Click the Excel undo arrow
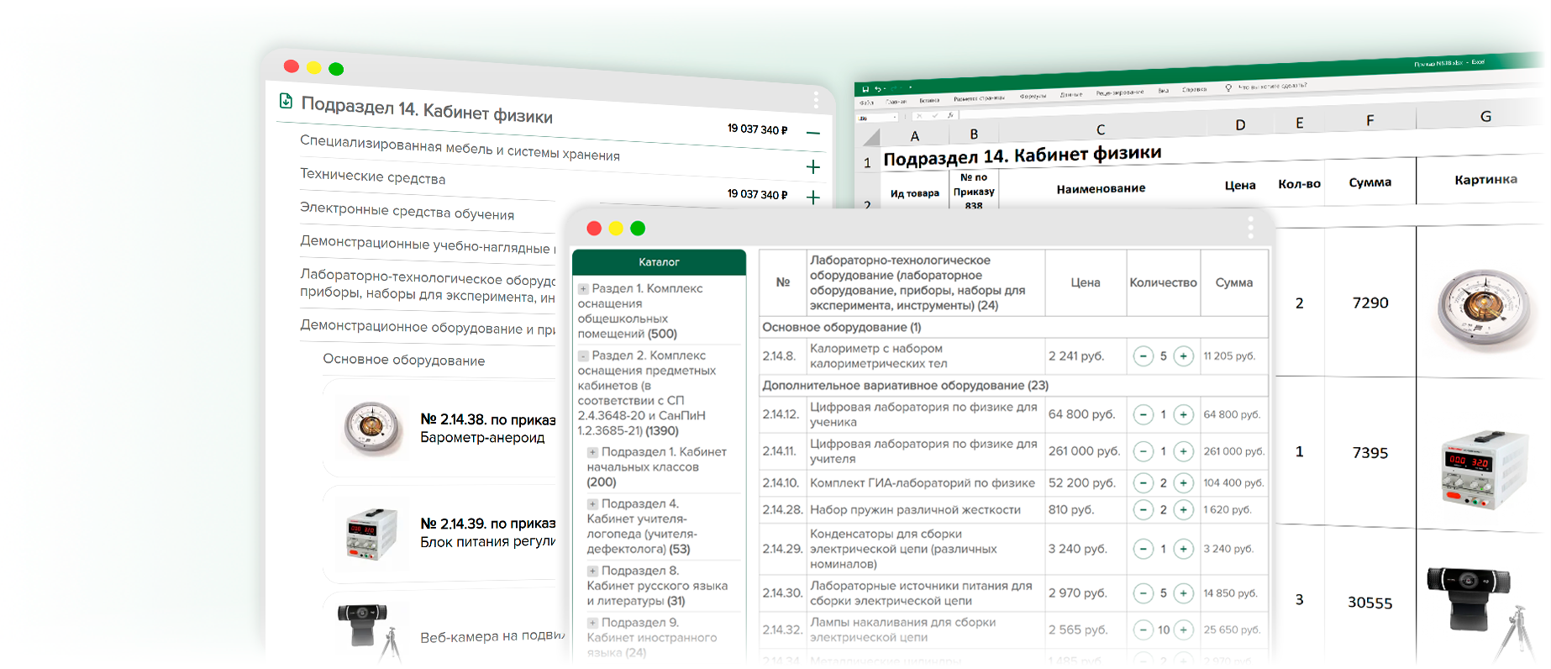The height and width of the screenshot is (669, 1551). click(x=876, y=89)
